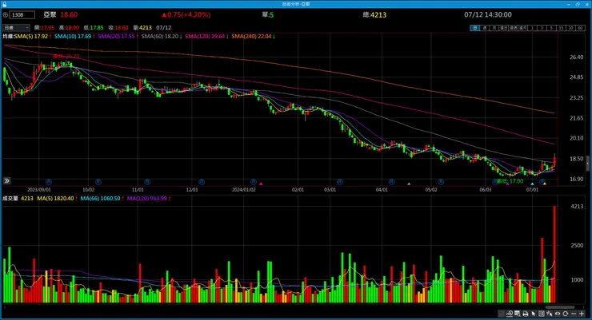Click the blue circle marker above 10/02
Viewport: 592px width, 320px height.
click(98, 182)
